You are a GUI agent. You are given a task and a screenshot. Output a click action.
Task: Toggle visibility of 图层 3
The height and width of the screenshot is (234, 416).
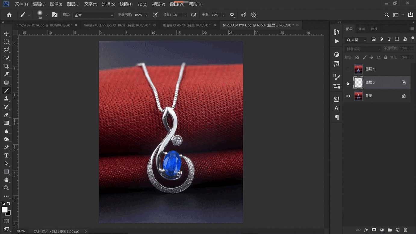coord(348,83)
